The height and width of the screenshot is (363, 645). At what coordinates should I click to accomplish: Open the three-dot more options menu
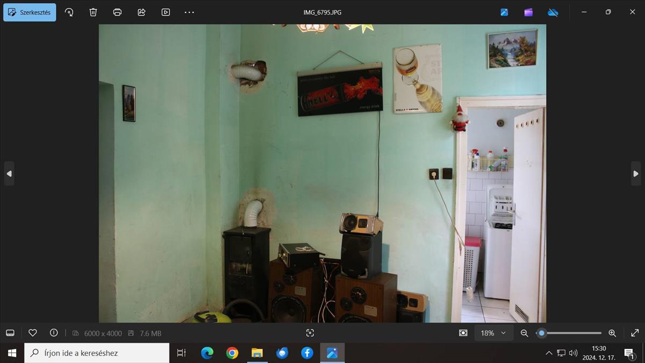click(189, 12)
